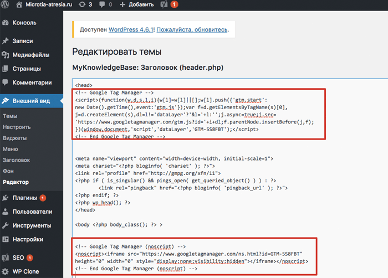Select the Редактор submenu item
The height and width of the screenshot is (278, 388).
[16, 182]
